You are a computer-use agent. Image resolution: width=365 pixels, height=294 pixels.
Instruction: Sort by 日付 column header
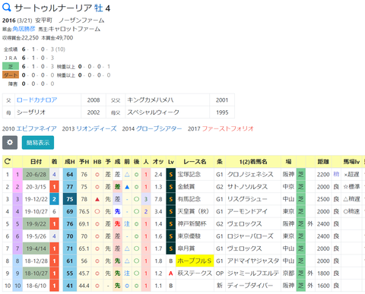(36, 162)
